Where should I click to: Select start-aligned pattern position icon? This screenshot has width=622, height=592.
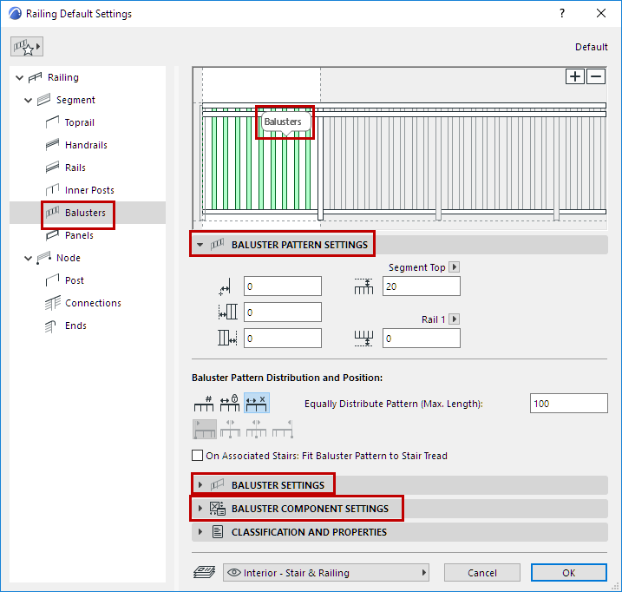point(204,429)
